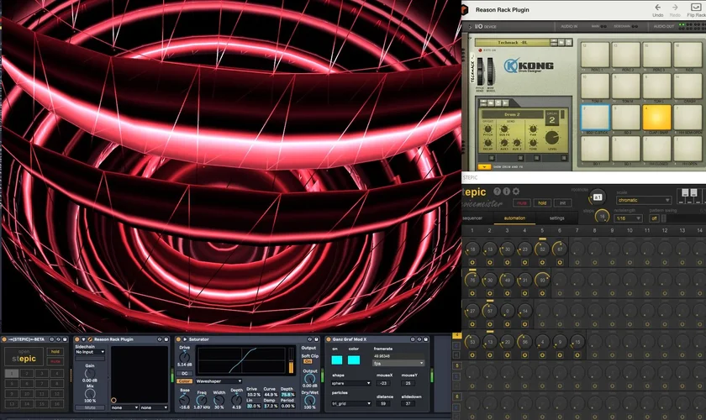Open the Stepic settings tab
The height and width of the screenshot is (420, 706).
click(557, 218)
